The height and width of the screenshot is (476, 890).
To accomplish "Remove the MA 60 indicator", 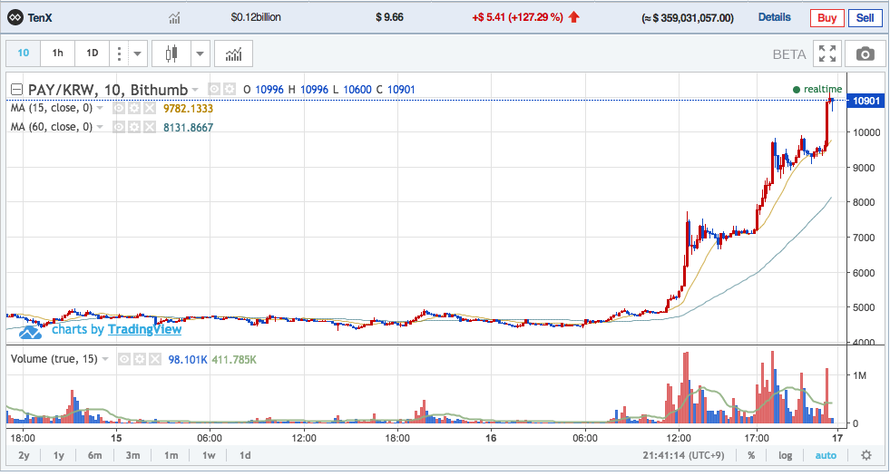I will pyautogui.click(x=150, y=127).
